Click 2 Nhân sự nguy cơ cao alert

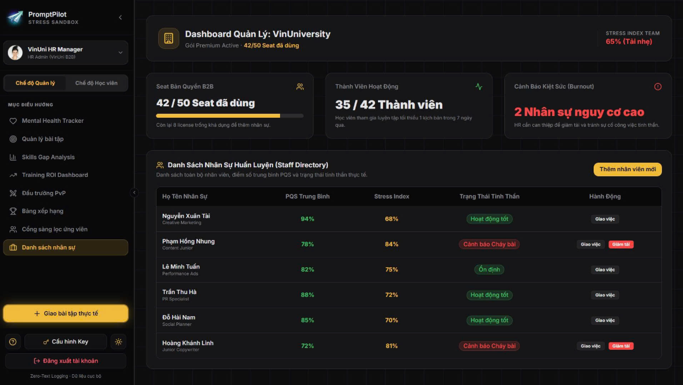click(579, 112)
